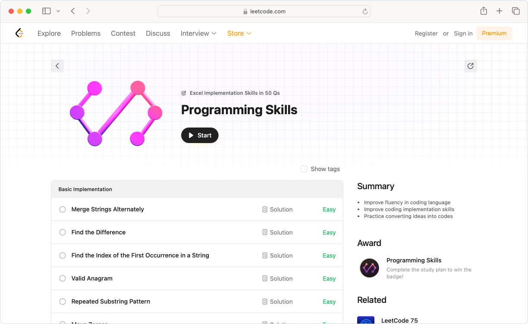This screenshot has height=324, width=528.
Task: Click the share icon at top right of banner
Action: point(470,66)
